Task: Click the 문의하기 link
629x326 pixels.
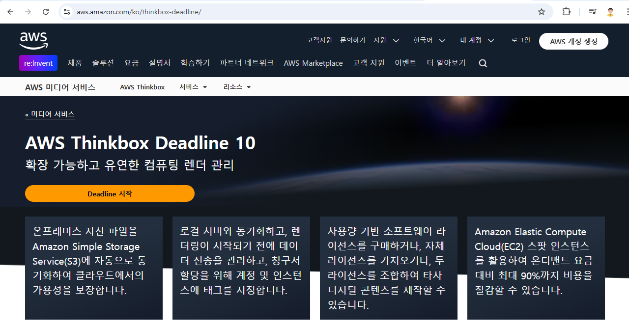Action: pos(352,40)
